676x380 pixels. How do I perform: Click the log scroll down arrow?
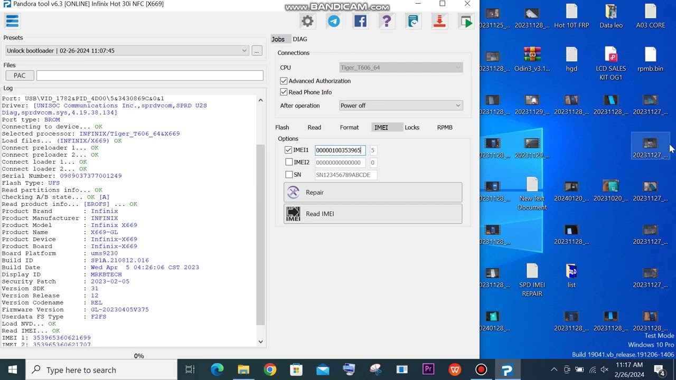[x=260, y=342]
